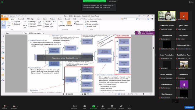Select single page view mode
Viewport: 195px width, 110px height.
pyautogui.click(x=116, y=94)
